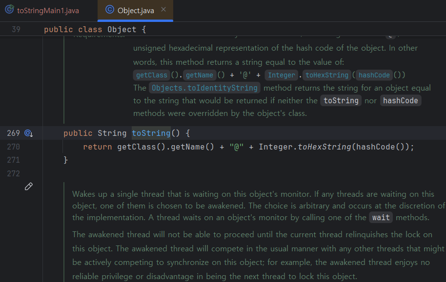
Task: Follow the hashCode doc link
Action: tap(374, 75)
